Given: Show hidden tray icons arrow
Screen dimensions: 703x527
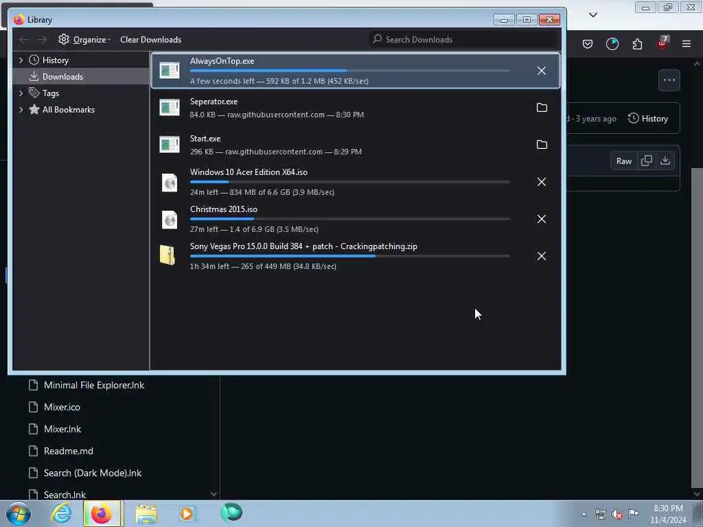Looking at the screenshot, I should [584, 515].
